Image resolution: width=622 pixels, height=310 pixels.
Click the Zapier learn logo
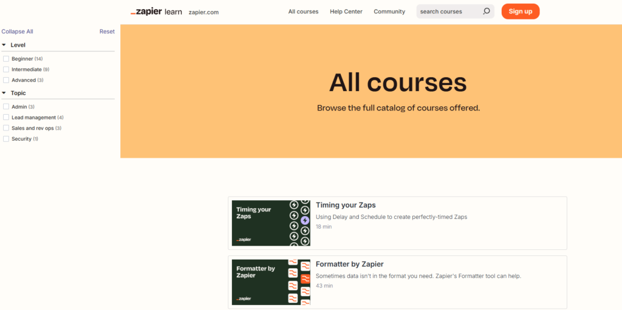click(156, 12)
